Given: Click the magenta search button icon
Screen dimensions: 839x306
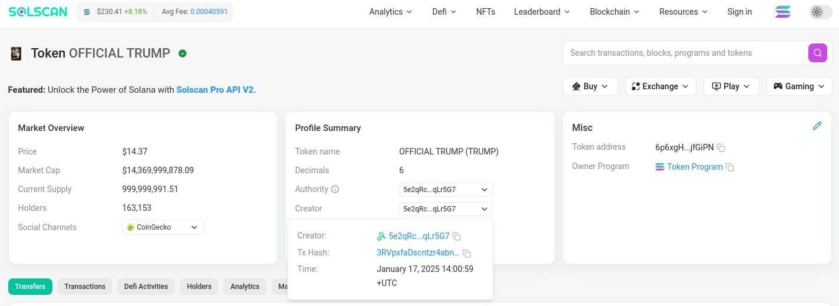Looking at the screenshot, I should 817,53.
